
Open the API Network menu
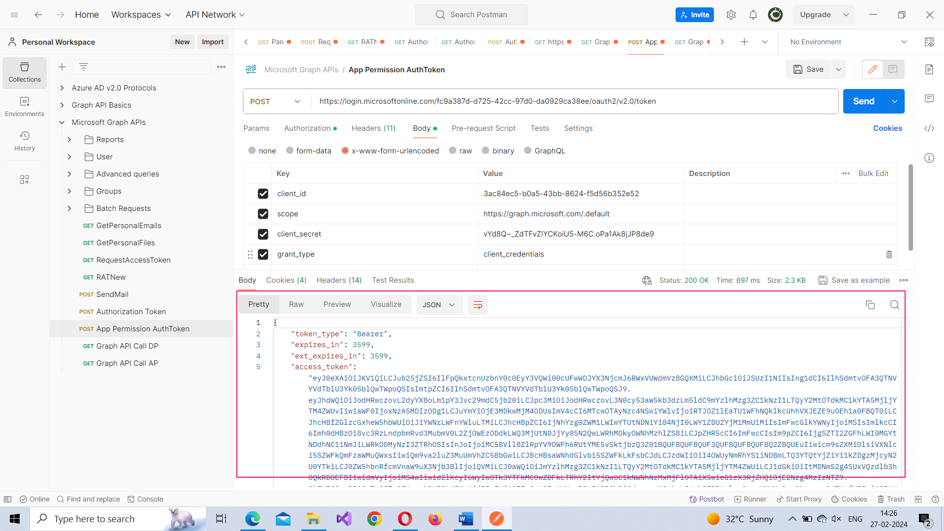point(215,15)
